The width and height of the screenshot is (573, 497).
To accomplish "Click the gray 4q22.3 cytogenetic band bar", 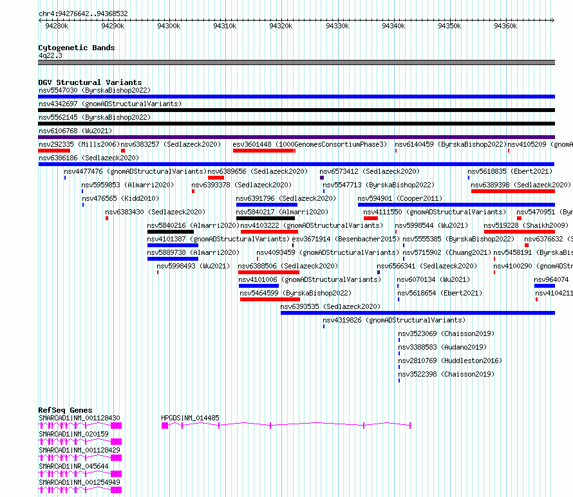I will point(296,62).
